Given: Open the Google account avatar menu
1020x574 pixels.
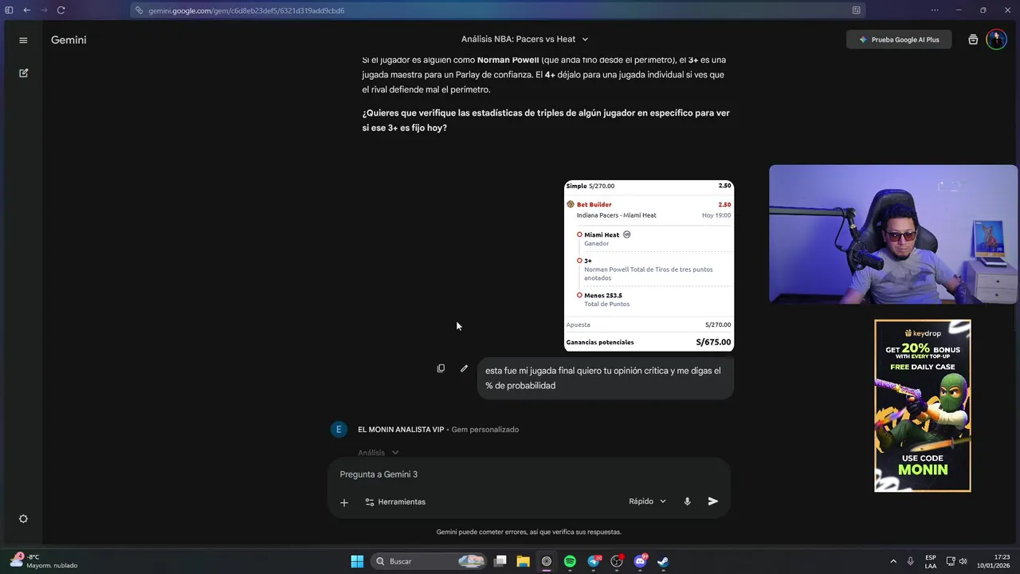Looking at the screenshot, I should 996,40.
